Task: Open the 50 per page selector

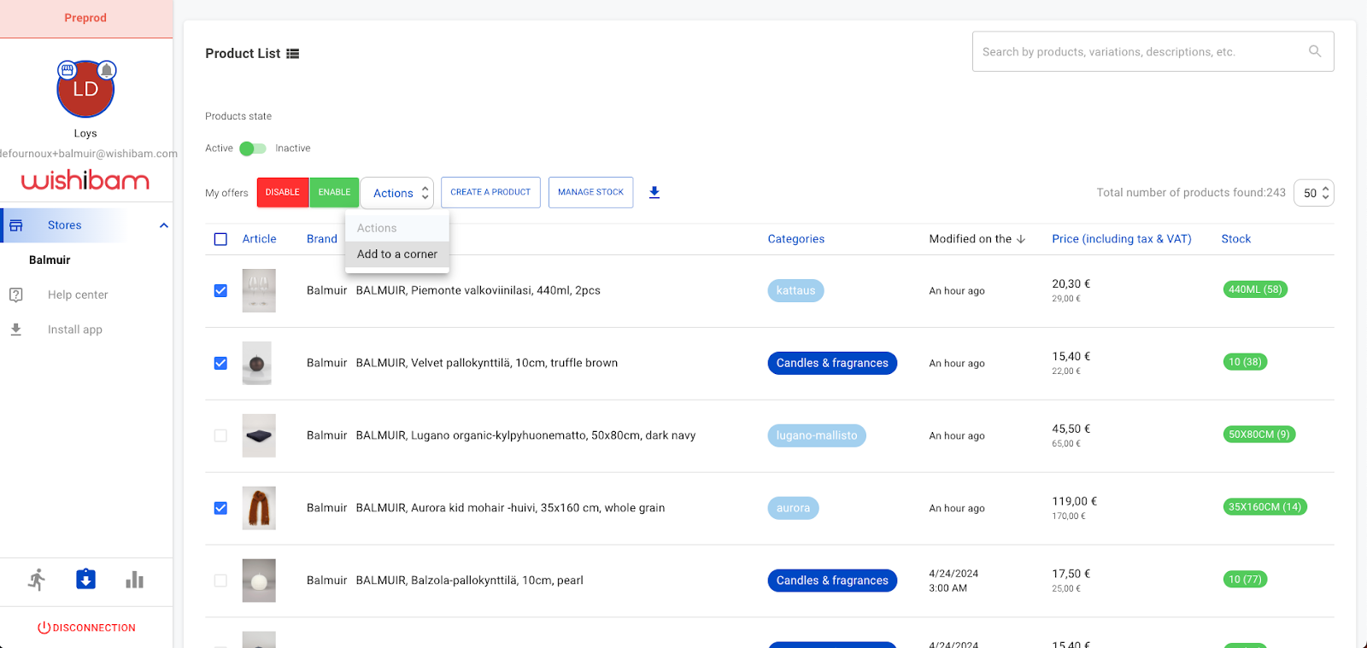Action: pyautogui.click(x=1314, y=193)
